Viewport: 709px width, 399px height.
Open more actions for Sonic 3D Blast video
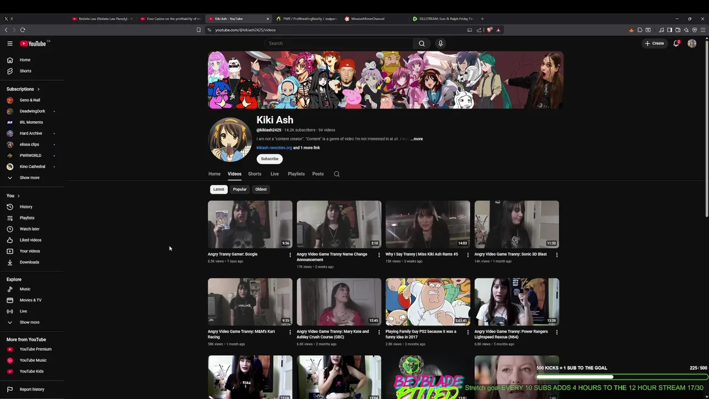tap(557, 255)
